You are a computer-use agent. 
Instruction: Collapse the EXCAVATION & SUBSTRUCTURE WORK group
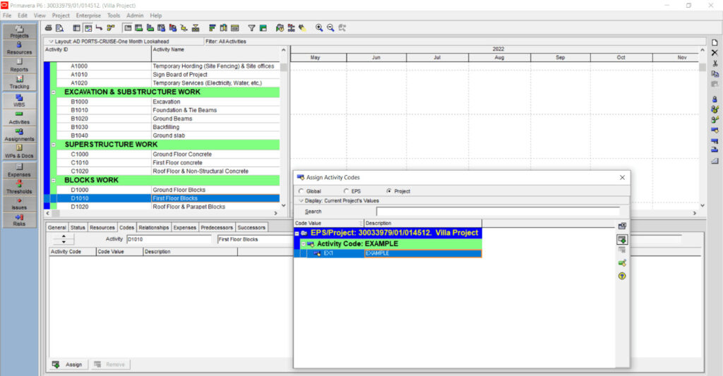click(x=54, y=92)
